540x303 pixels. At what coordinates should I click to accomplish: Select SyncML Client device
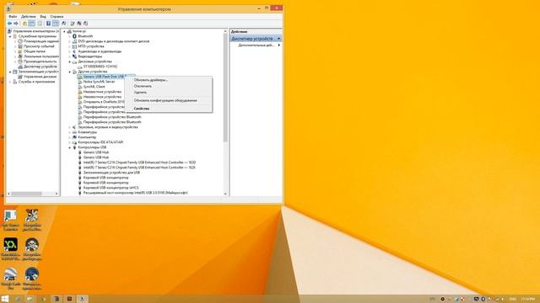pos(94,87)
